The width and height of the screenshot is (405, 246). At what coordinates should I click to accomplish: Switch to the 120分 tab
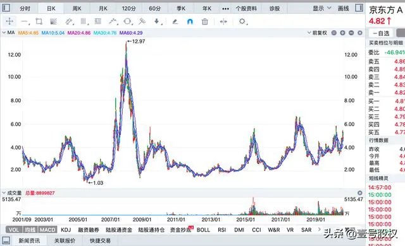click(x=129, y=8)
